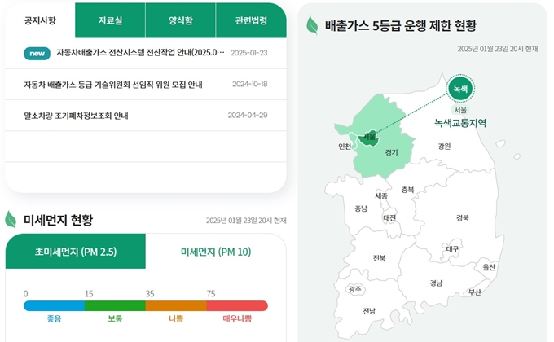
Task: Open notice 자동차배출가스 전산시스템 전산작업 안내
Action: tap(140, 53)
